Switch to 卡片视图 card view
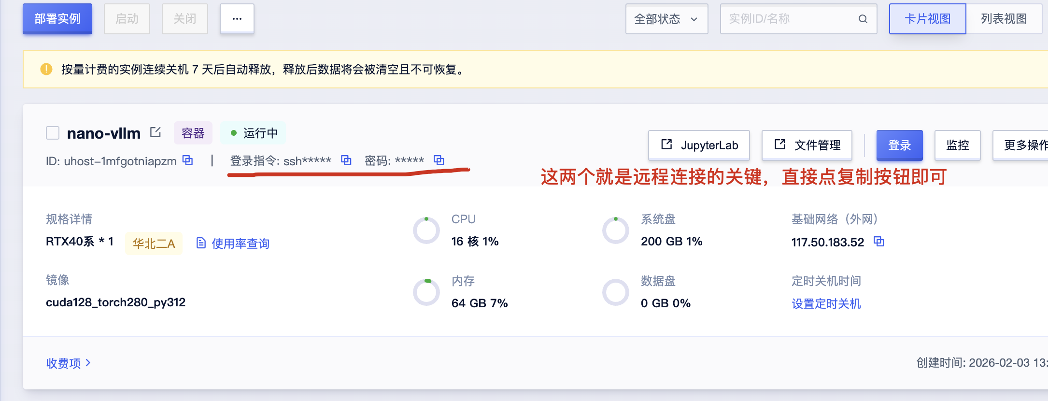 927,19
